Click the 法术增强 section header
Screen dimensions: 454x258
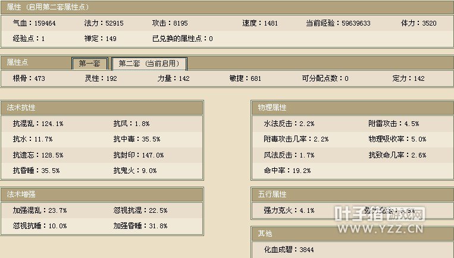point(21,194)
